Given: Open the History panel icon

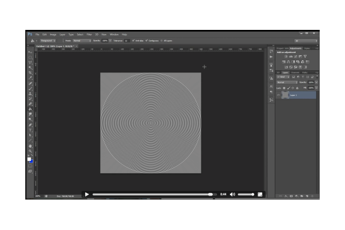Looking at the screenshot, I should [x=271, y=51].
